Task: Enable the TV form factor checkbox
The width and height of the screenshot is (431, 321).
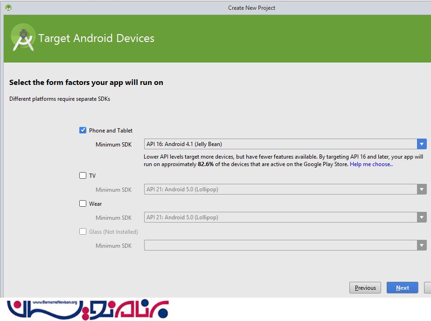Action: 83,175
